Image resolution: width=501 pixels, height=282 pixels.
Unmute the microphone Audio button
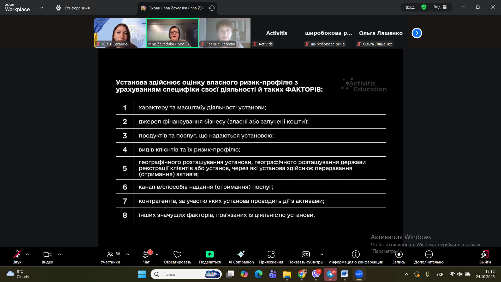[x=17, y=254]
